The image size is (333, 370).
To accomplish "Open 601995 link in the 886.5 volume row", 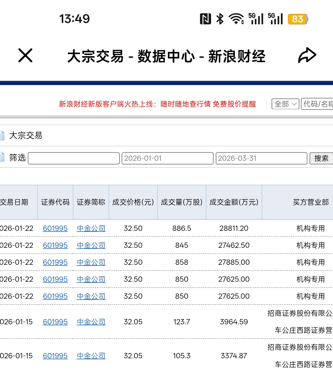I will (x=55, y=228).
